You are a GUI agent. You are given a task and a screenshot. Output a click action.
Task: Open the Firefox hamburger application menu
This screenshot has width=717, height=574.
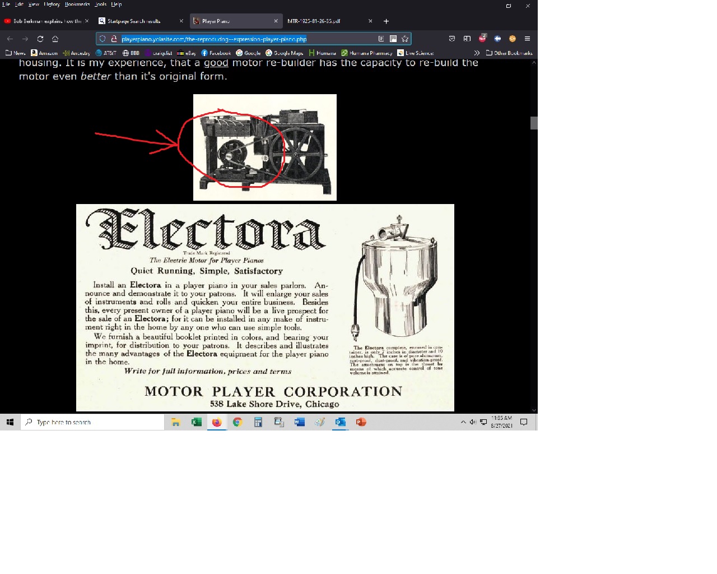(x=527, y=39)
